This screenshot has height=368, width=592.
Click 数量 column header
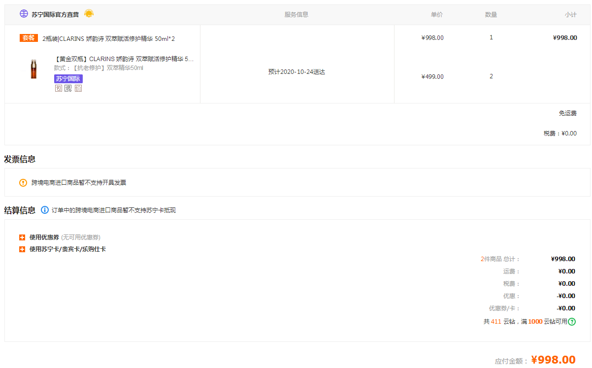tap(491, 15)
